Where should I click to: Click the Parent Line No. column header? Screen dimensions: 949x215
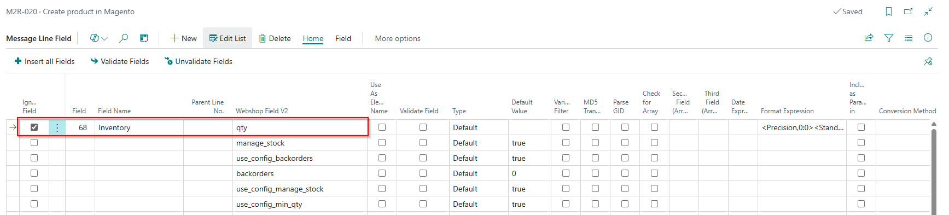(208, 107)
